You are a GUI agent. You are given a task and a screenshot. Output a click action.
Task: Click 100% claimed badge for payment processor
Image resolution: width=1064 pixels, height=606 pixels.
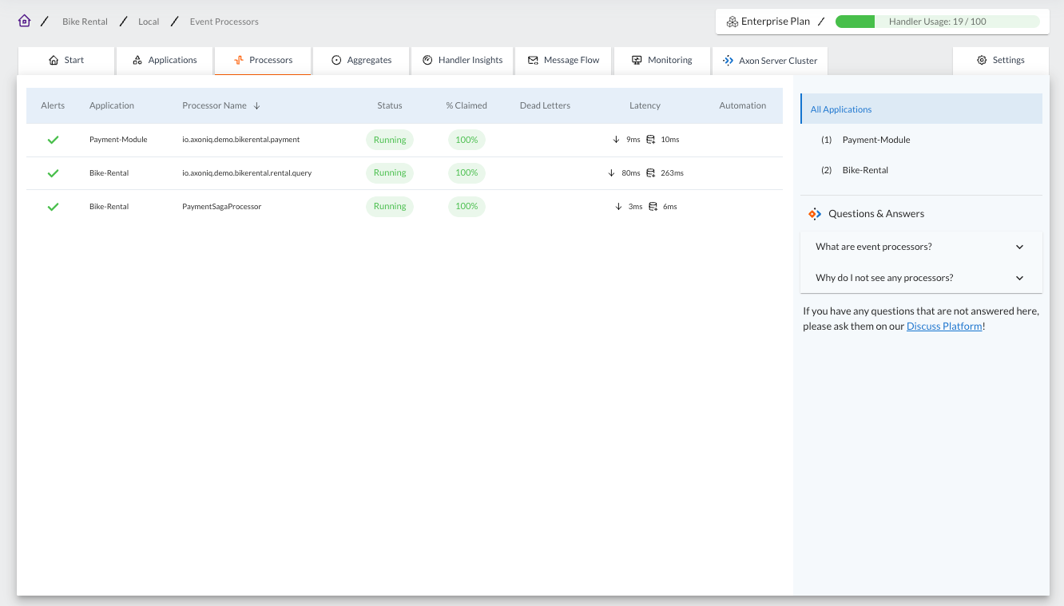click(x=466, y=140)
